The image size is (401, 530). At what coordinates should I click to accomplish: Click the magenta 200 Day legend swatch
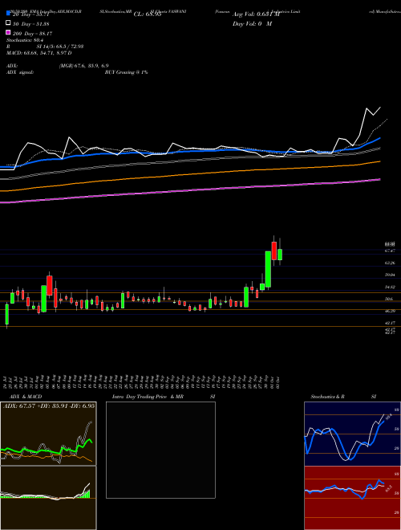[9, 33]
